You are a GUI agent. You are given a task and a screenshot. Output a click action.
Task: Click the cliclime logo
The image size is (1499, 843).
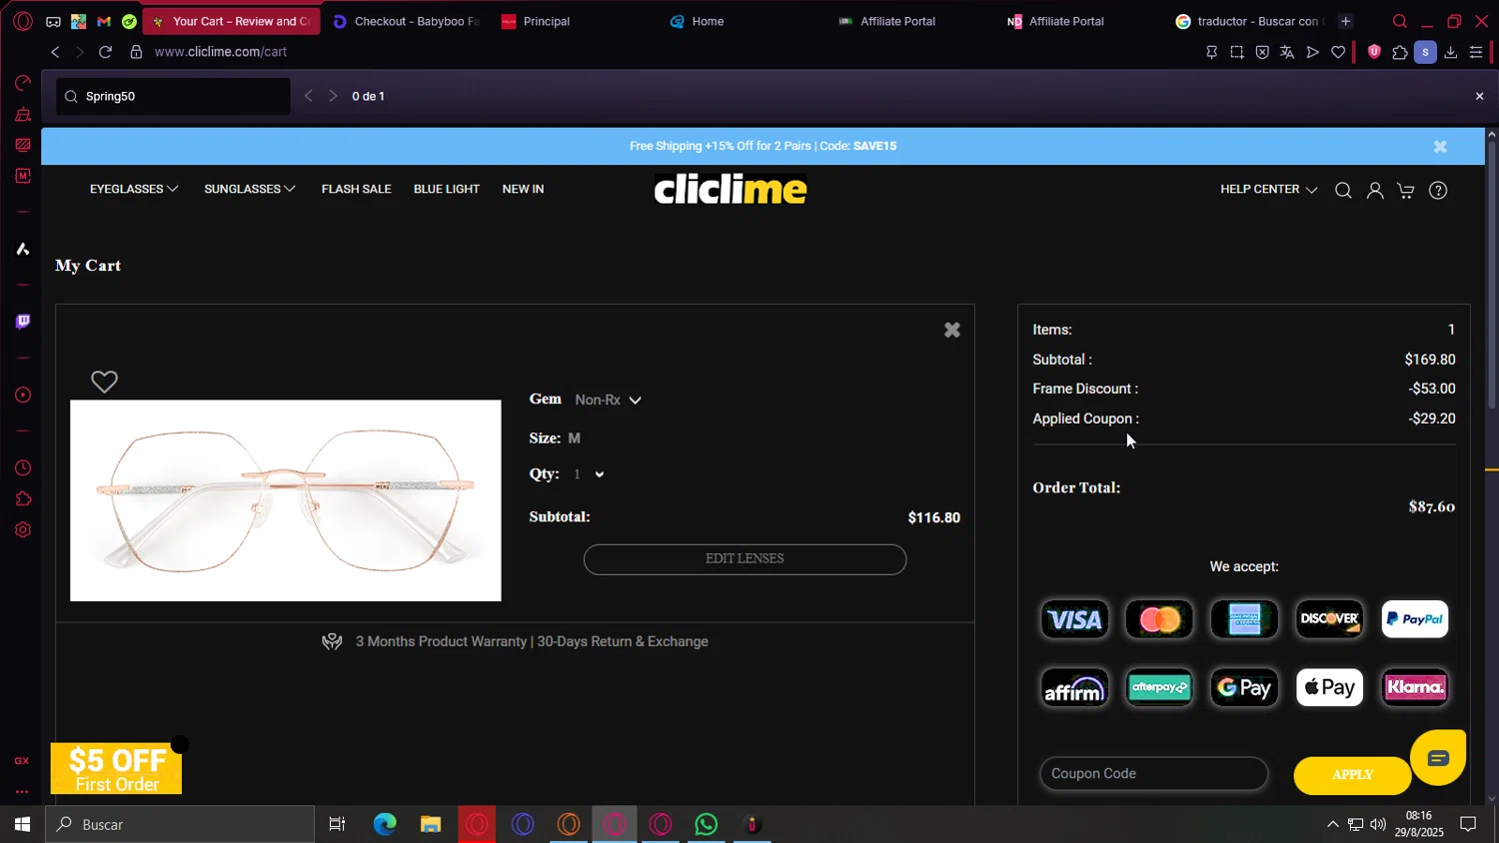pyautogui.click(x=731, y=189)
